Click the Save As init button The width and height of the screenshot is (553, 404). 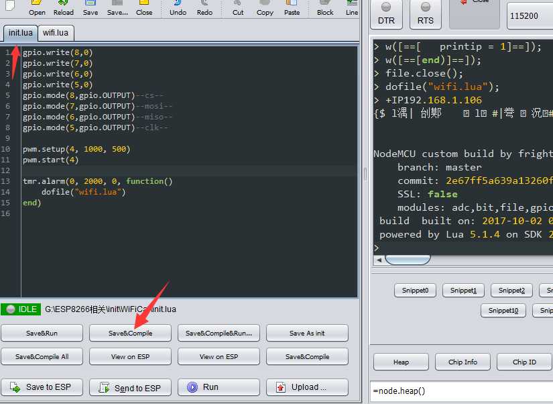click(x=307, y=333)
